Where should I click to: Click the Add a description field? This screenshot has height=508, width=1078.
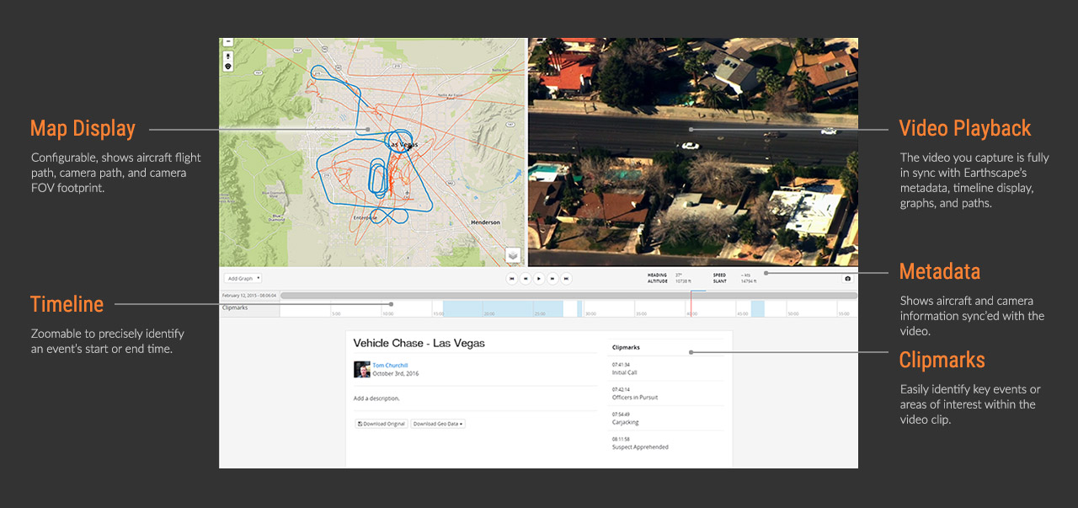coord(376,398)
